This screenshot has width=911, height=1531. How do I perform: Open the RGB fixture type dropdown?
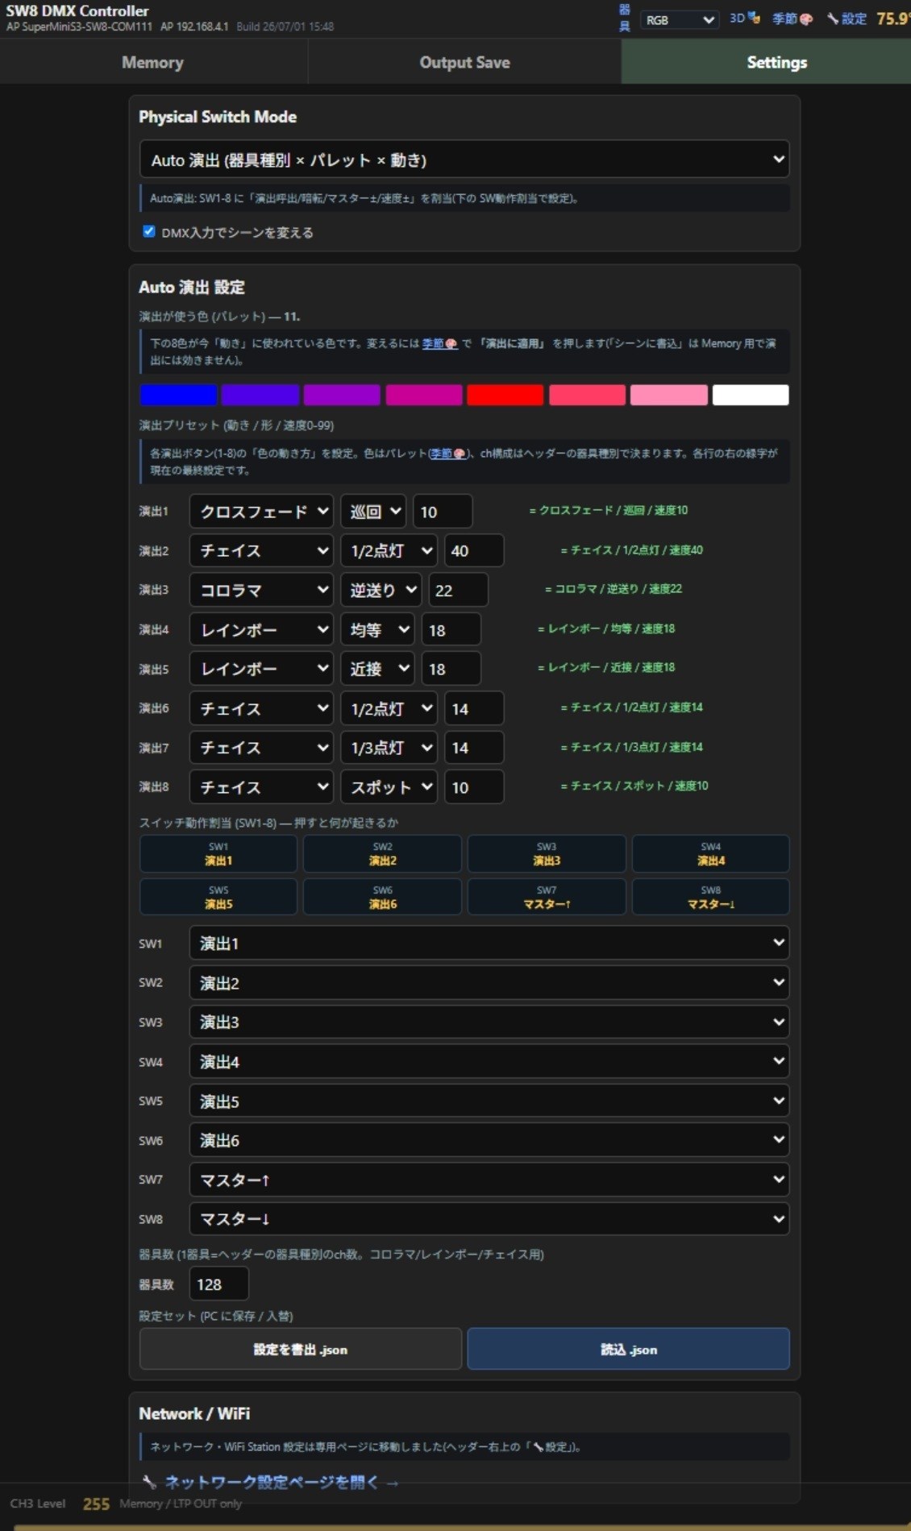680,19
